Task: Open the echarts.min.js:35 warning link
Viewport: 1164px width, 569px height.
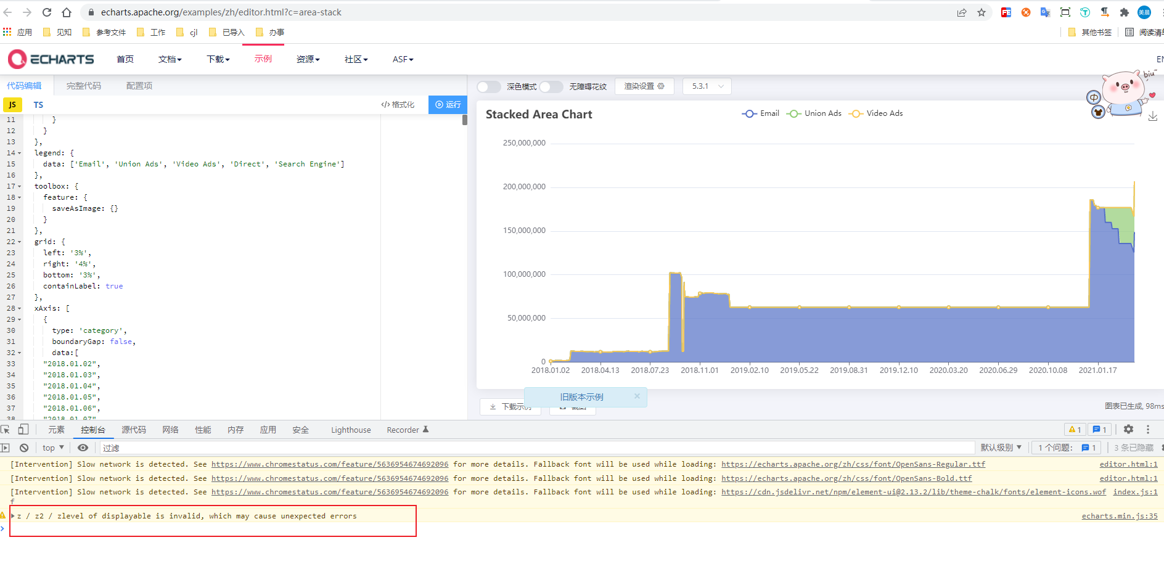Action: tap(1119, 515)
